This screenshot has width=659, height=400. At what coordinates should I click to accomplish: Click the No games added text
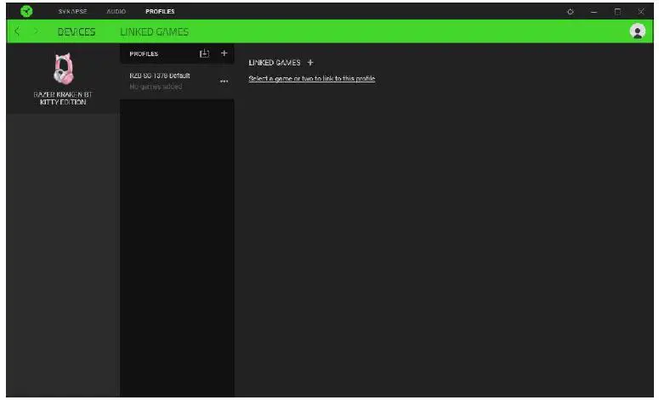pyautogui.click(x=156, y=87)
